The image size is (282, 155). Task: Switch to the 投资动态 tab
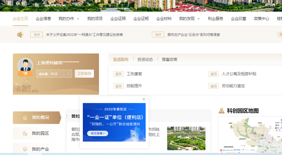coord(145,59)
